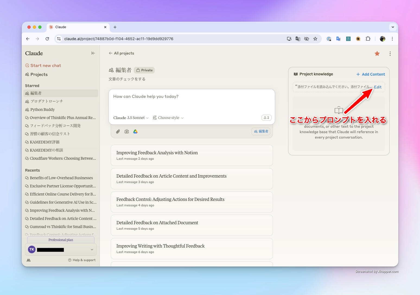
Task: Click the Google Translate extension icon
Action: 339,39
